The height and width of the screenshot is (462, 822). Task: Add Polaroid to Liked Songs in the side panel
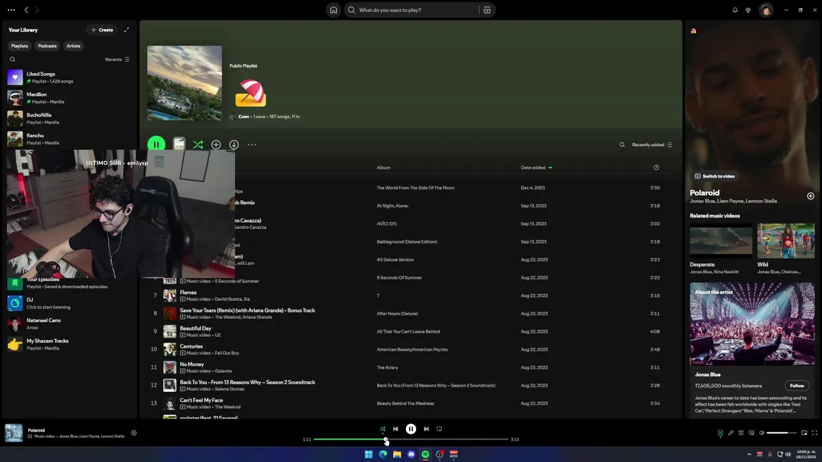810,196
